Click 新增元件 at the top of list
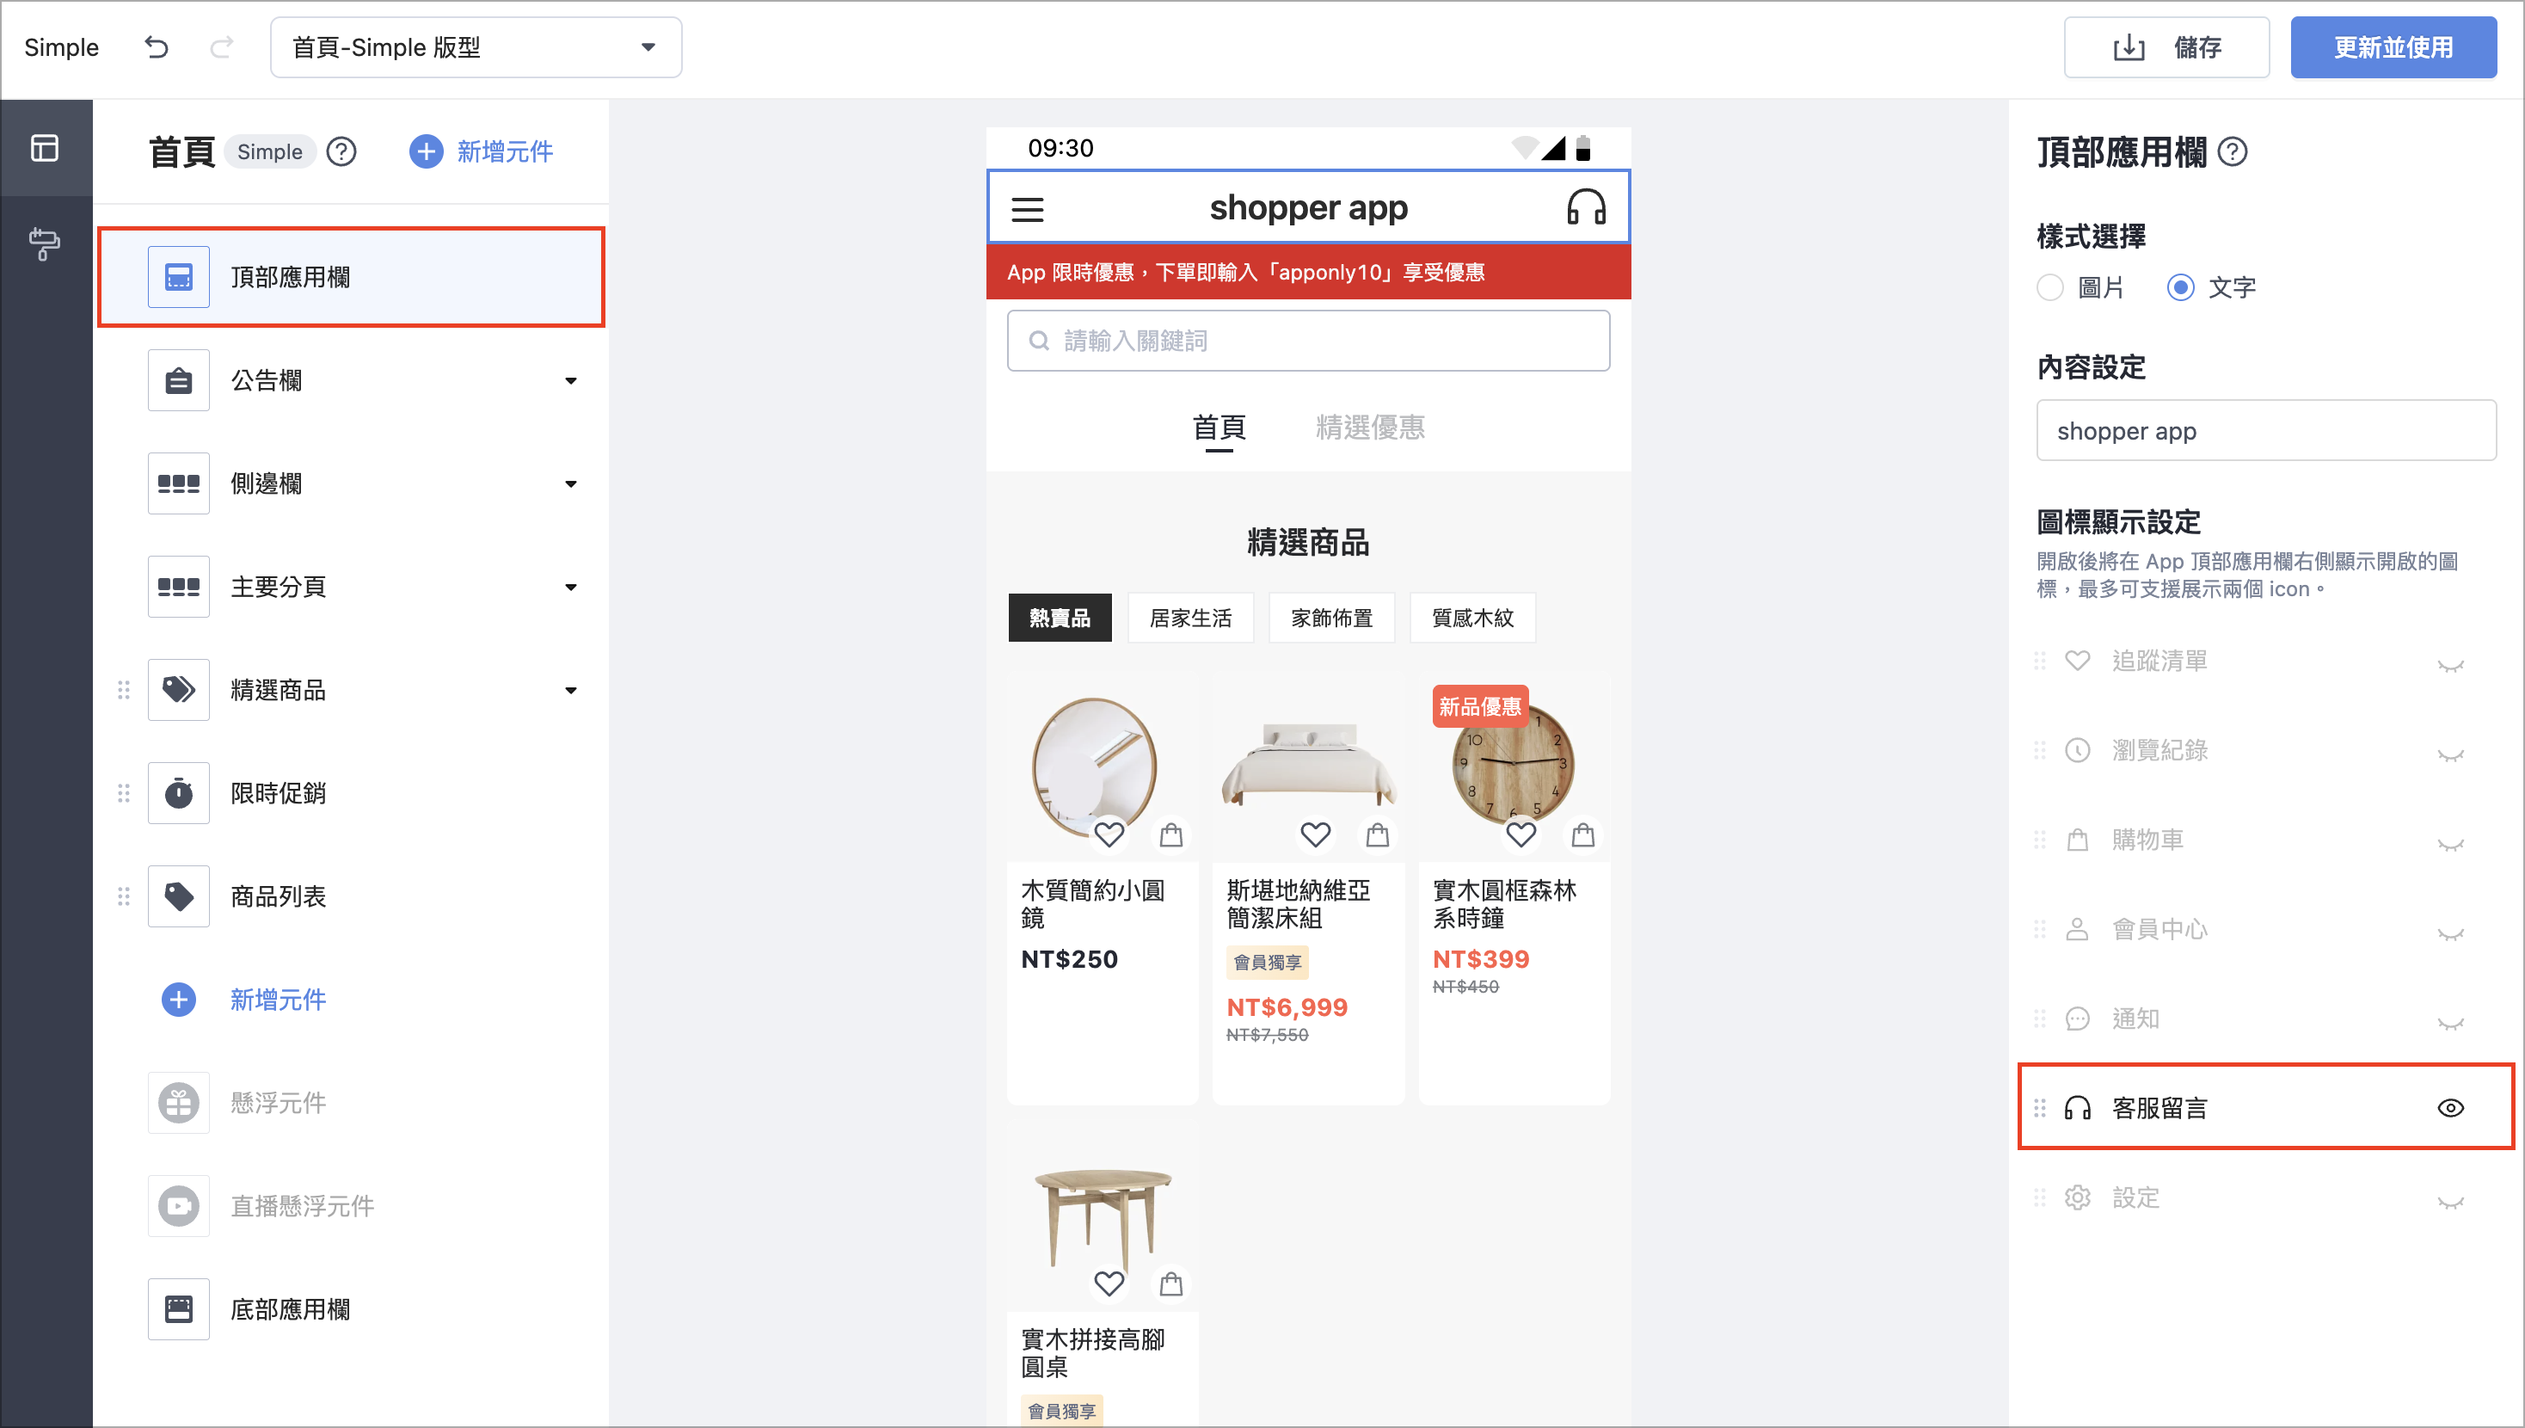The width and height of the screenshot is (2525, 1428). tap(482, 151)
